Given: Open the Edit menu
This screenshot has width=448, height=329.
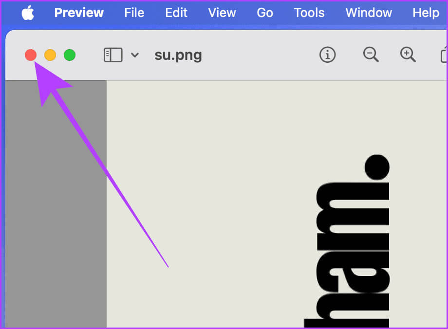Looking at the screenshot, I should (x=176, y=13).
